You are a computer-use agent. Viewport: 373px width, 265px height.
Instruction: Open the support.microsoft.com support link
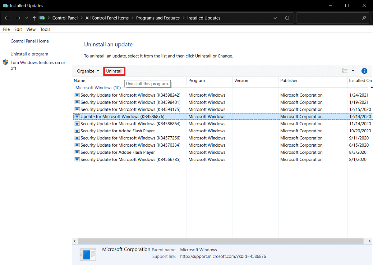coord(223,256)
